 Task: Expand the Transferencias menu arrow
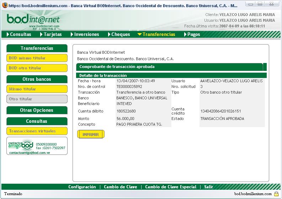point(139,34)
